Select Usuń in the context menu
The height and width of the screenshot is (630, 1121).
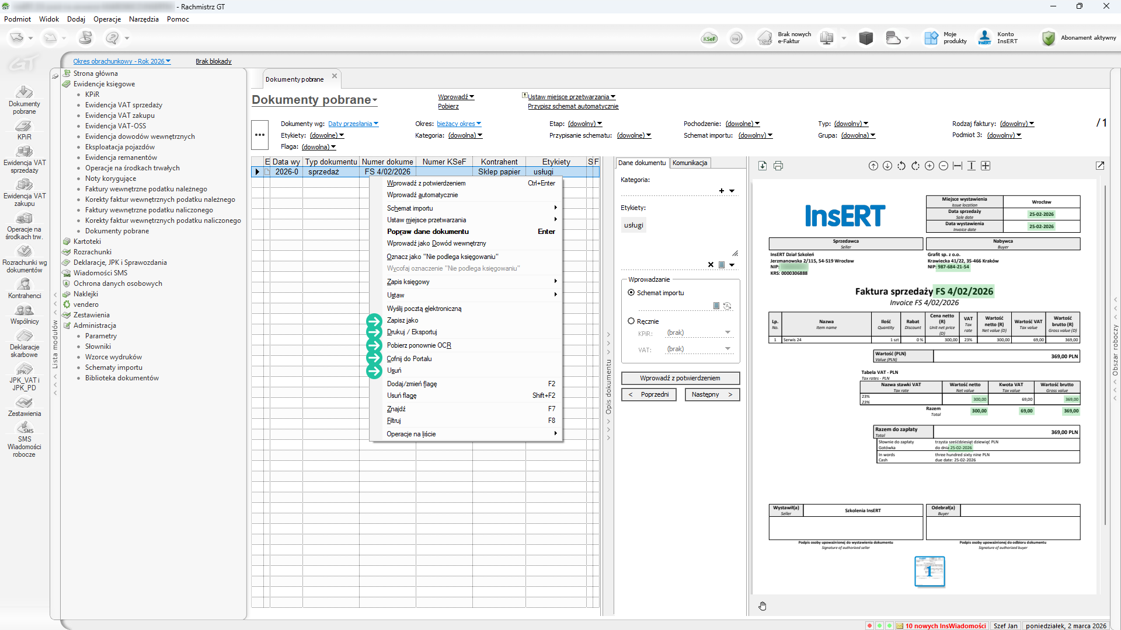point(394,370)
